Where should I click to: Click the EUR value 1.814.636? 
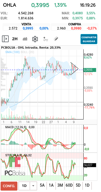(26, 18)
